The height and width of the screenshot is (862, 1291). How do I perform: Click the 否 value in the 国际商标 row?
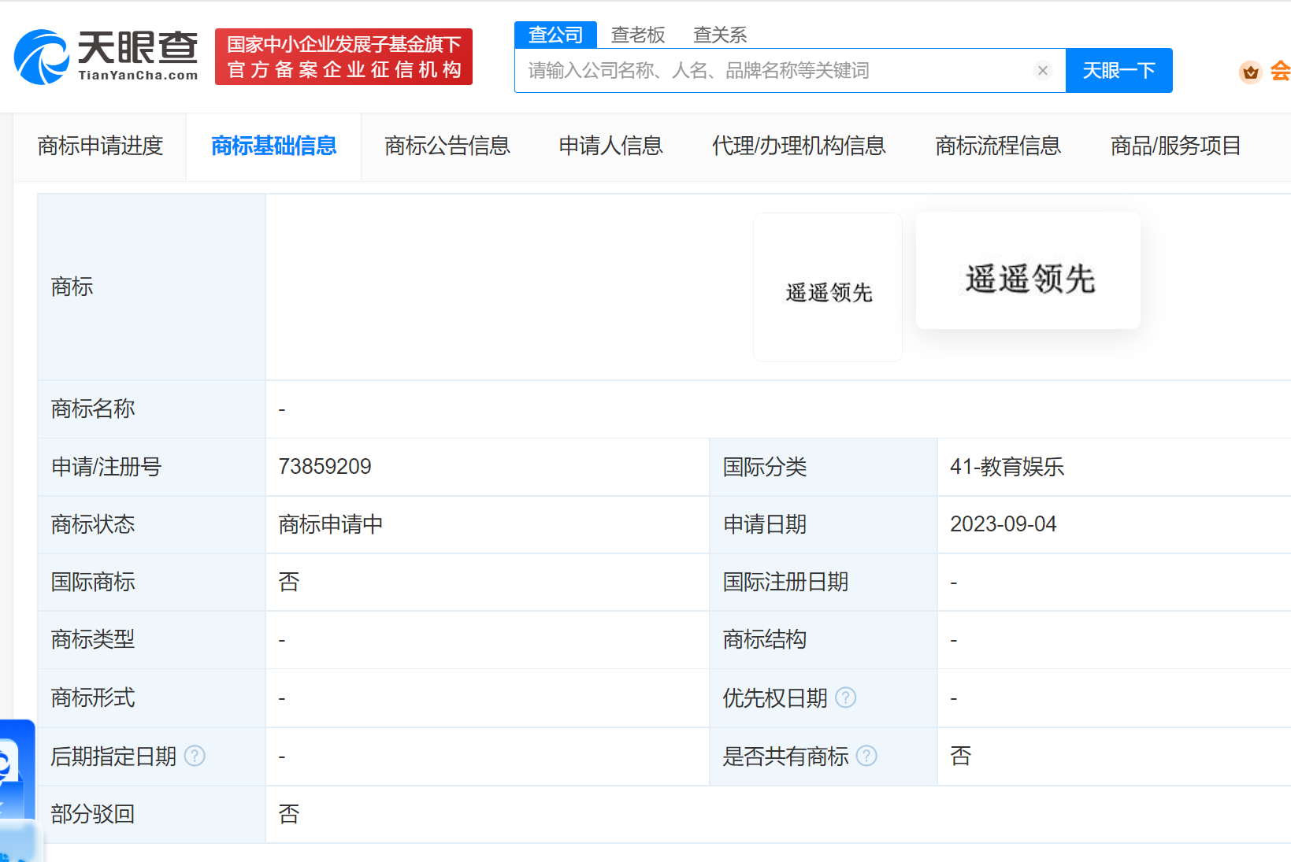289,582
